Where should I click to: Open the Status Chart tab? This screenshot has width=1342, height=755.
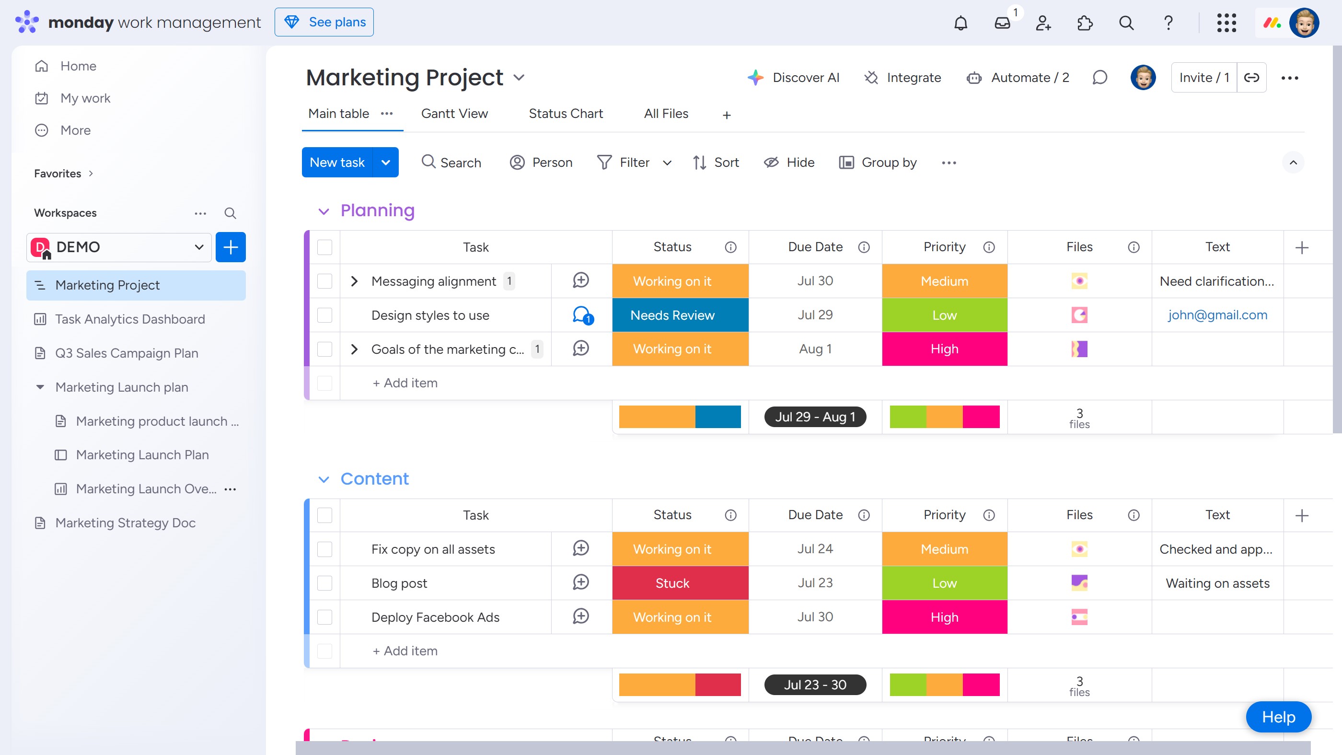pos(566,114)
